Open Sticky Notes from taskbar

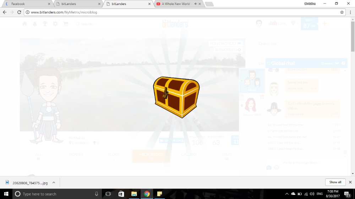[160, 194]
